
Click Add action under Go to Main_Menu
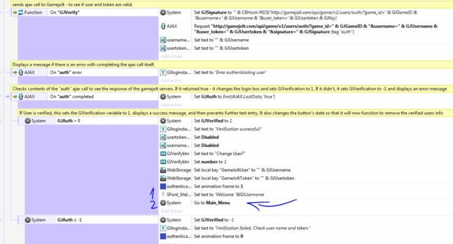[x=172, y=211]
